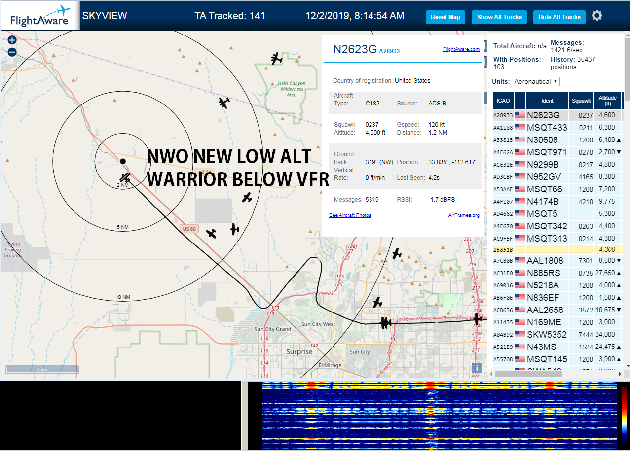Sort table by Squawk column
The image size is (630, 451).
pos(581,101)
